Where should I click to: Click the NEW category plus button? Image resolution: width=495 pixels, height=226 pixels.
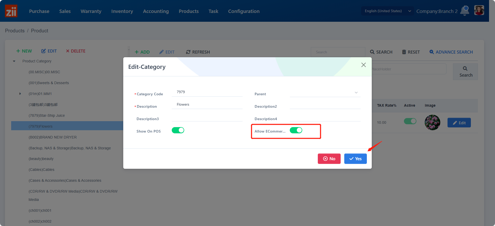24,51
